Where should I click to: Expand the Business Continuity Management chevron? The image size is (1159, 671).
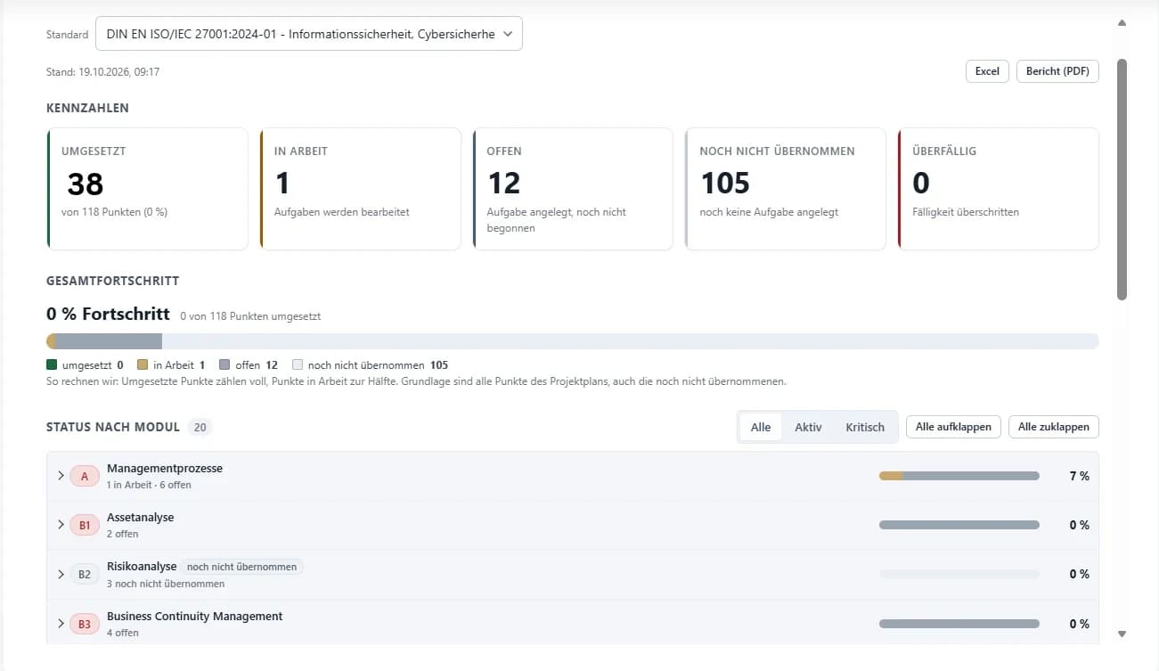tap(61, 624)
